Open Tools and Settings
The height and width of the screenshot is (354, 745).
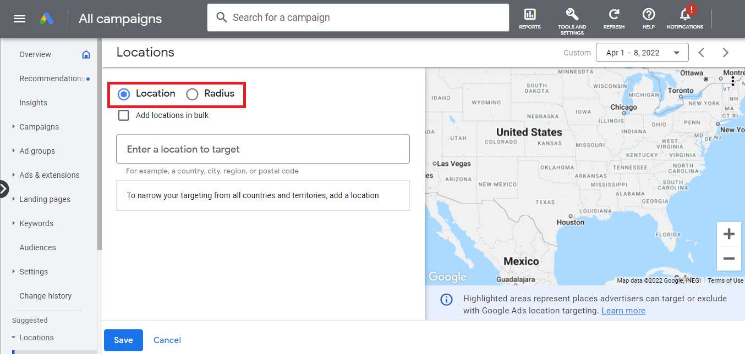click(572, 17)
